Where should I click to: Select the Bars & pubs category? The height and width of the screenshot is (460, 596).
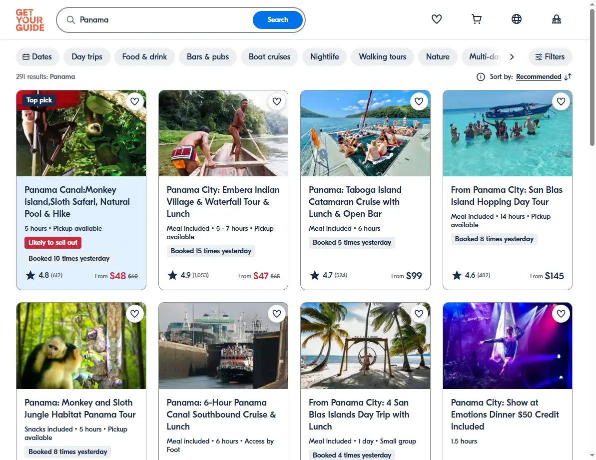tap(208, 57)
